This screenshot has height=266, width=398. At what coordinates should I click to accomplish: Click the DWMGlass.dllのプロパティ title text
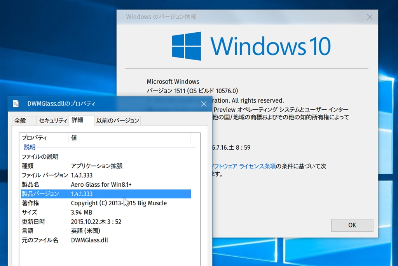61,104
